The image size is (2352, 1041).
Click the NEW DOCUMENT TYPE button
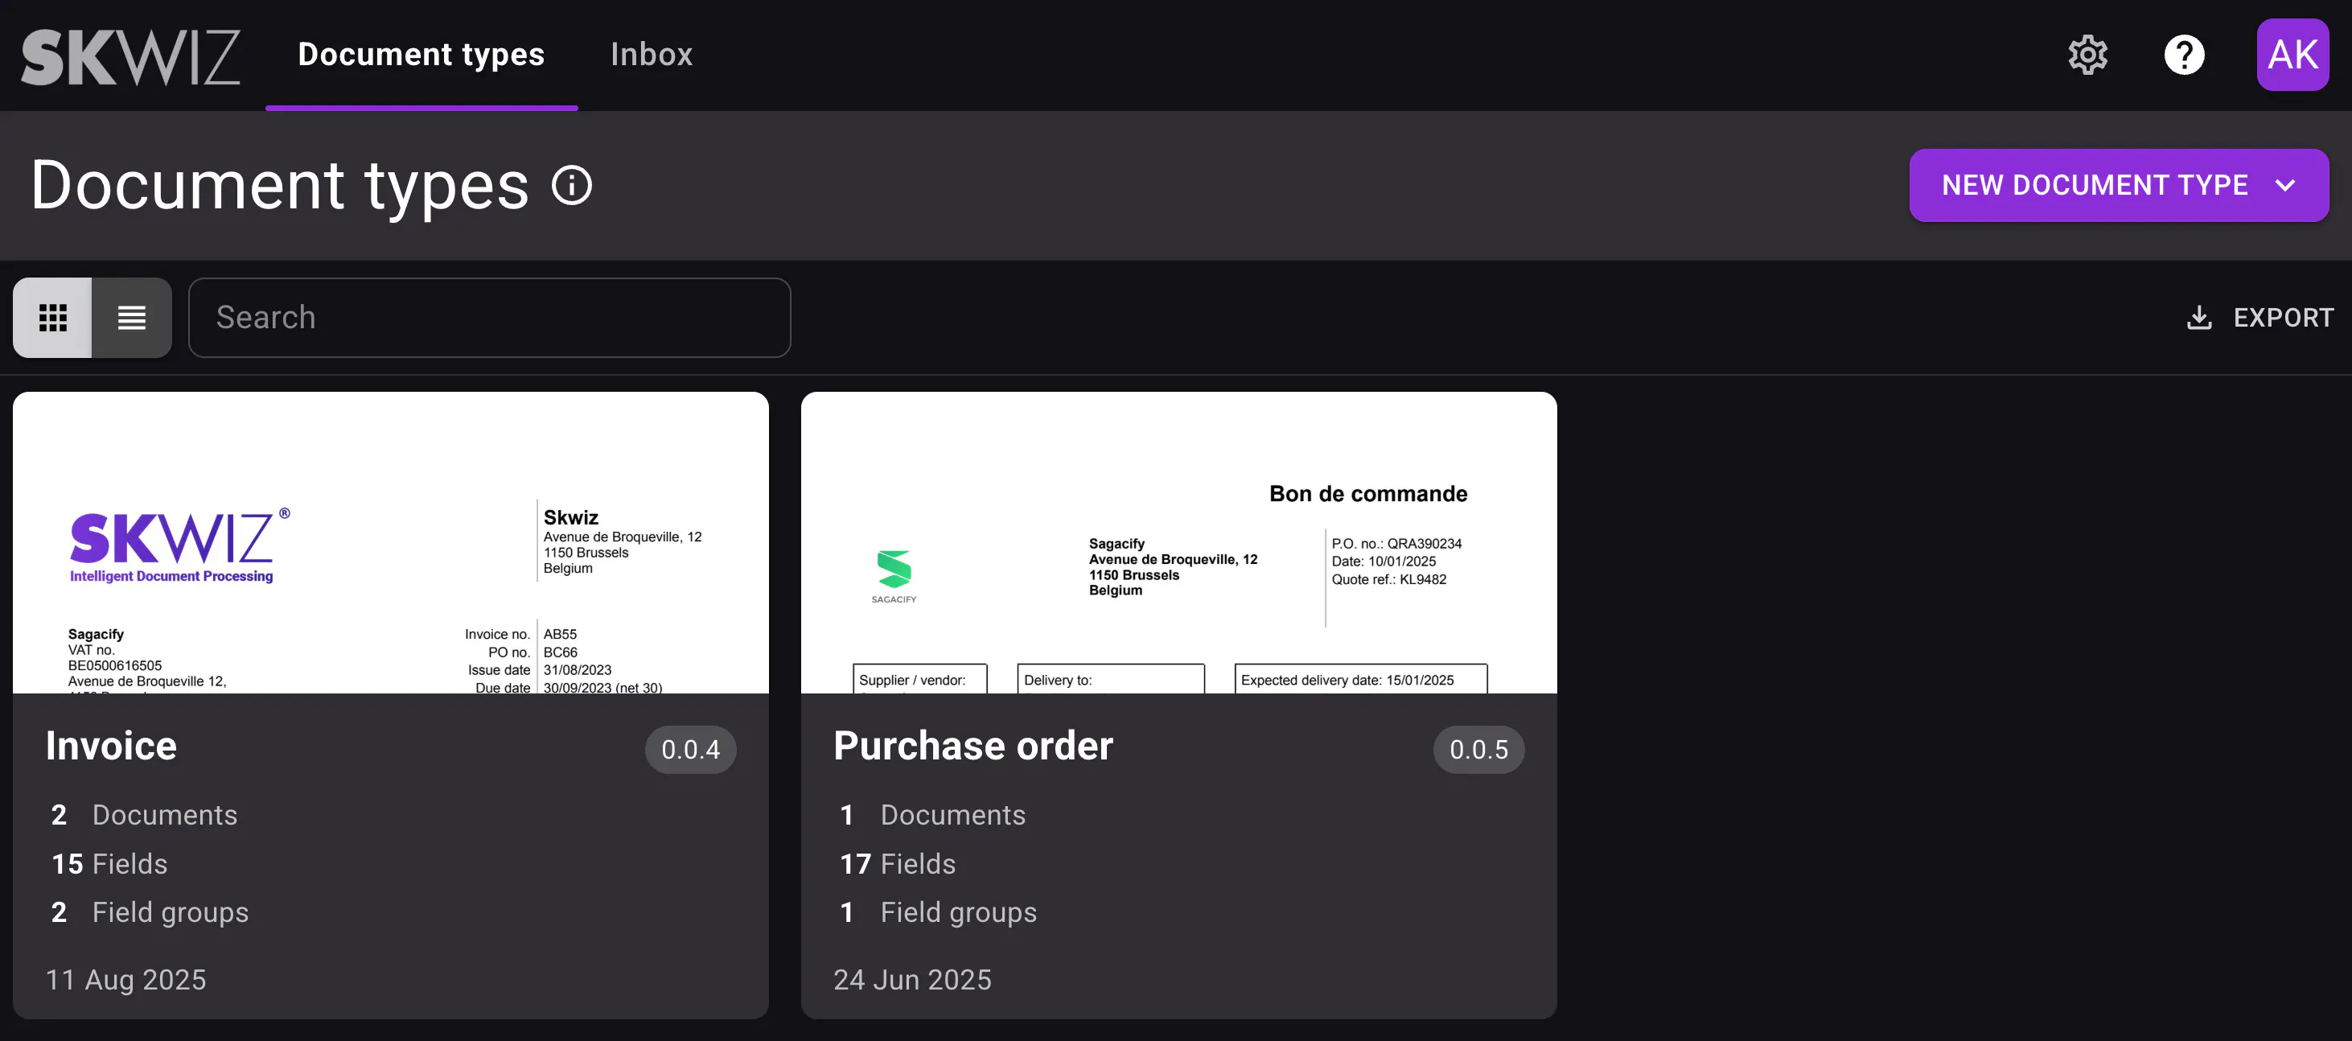pos(2094,185)
